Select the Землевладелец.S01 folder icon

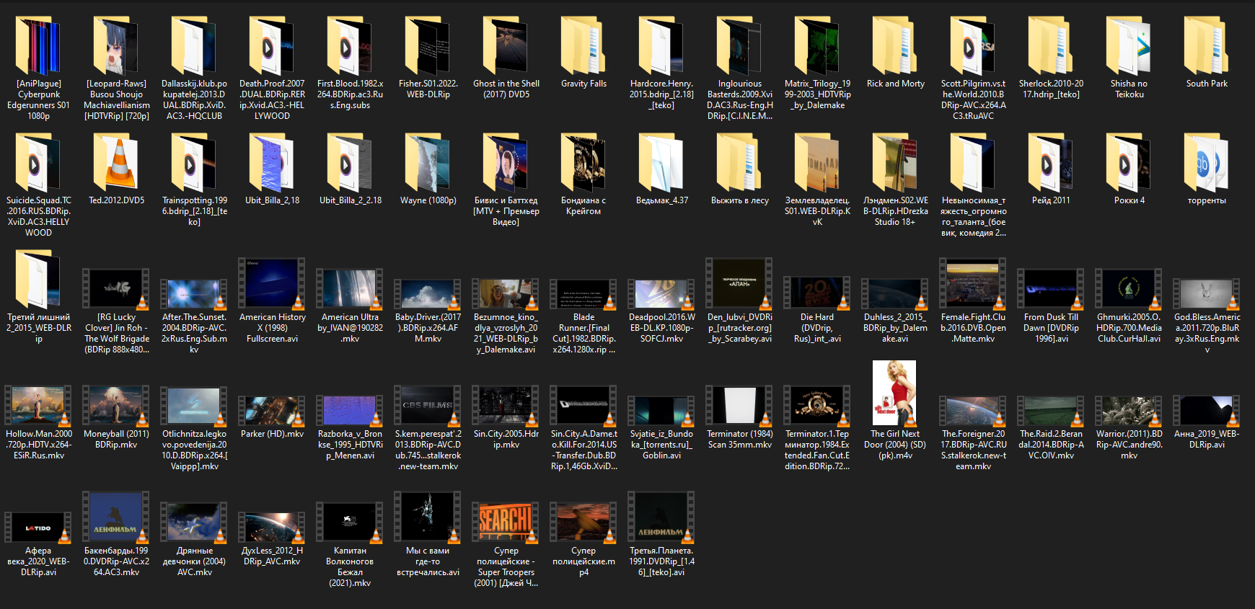coord(817,163)
